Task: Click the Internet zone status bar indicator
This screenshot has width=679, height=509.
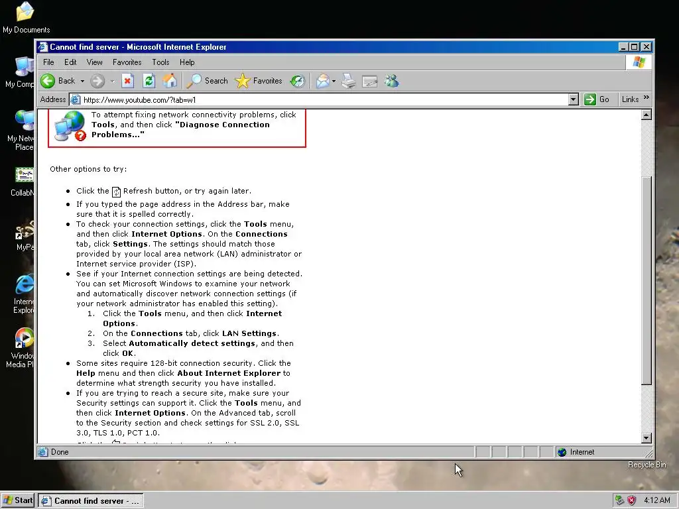Action: 576,452
